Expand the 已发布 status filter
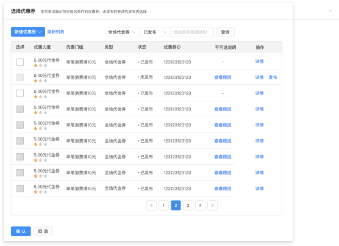 [x=155, y=32]
